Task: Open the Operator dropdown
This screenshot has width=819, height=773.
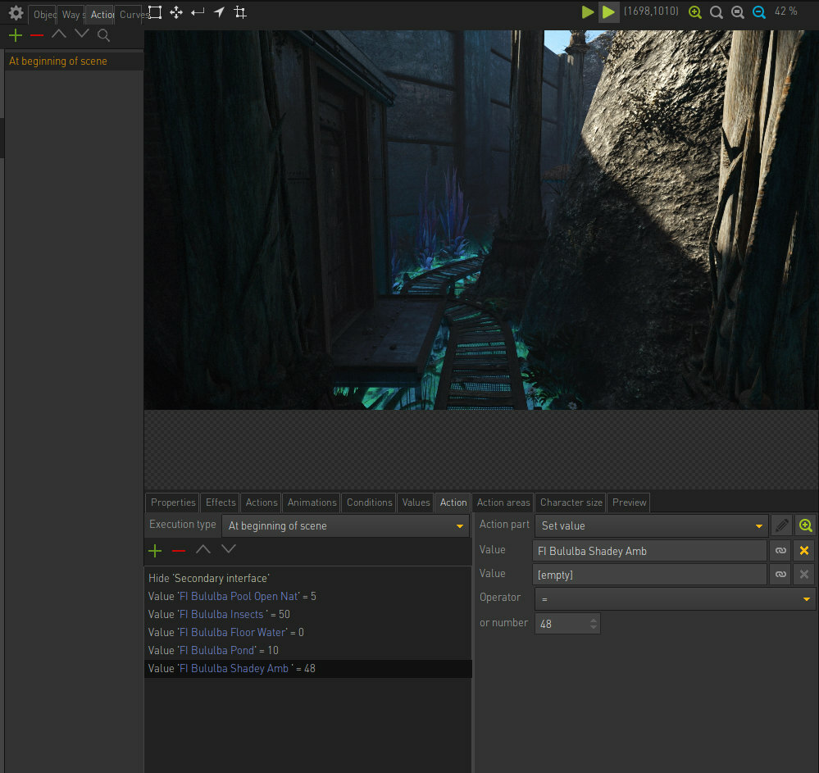Action: 675,599
